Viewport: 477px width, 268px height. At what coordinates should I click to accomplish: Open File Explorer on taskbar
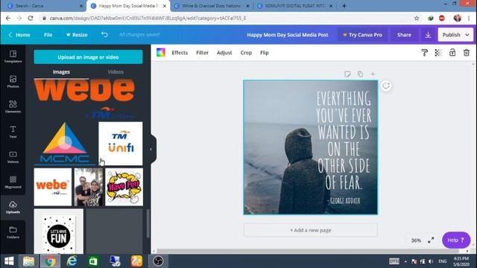[28, 261]
